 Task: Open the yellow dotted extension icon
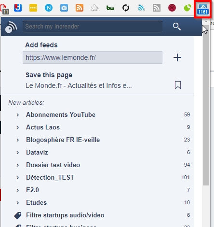pyautogui.click(x=33, y=8)
